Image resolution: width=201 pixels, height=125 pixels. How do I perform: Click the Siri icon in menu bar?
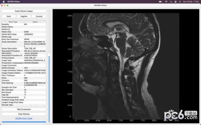point(180,2)
